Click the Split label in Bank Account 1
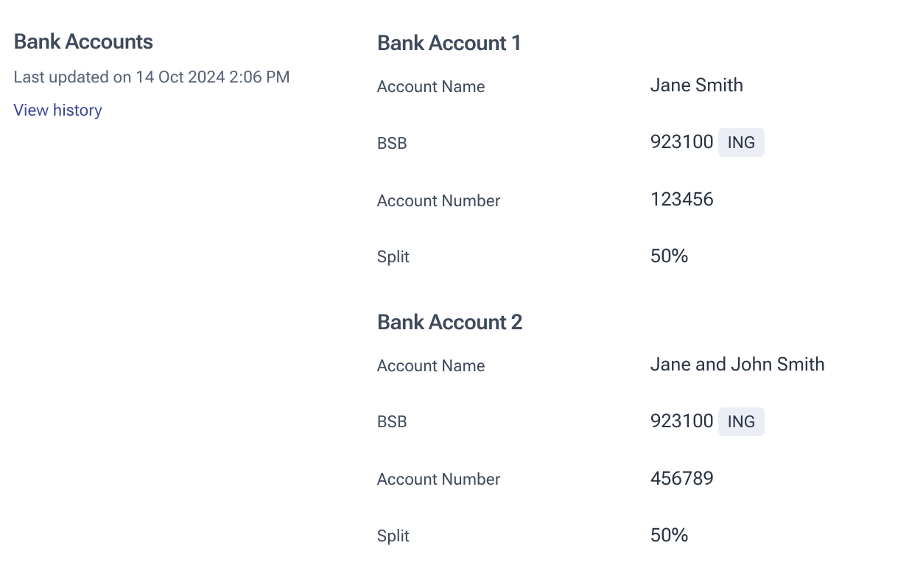The width and height of the screenshot is (909, 579). (x=393, y=257)
